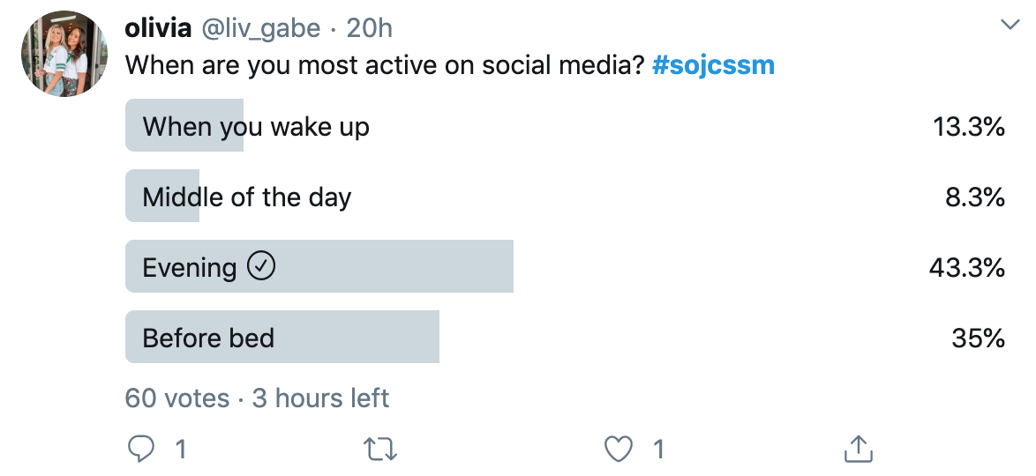Click the 43.3% Evening result percentage
This screenshot has width=1036, height=476.
966,267
